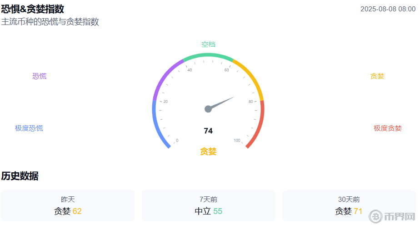This screenshot has width=420, height=229.
Task: Open the 昨天 history card
Action: click(x=68, y=206)
